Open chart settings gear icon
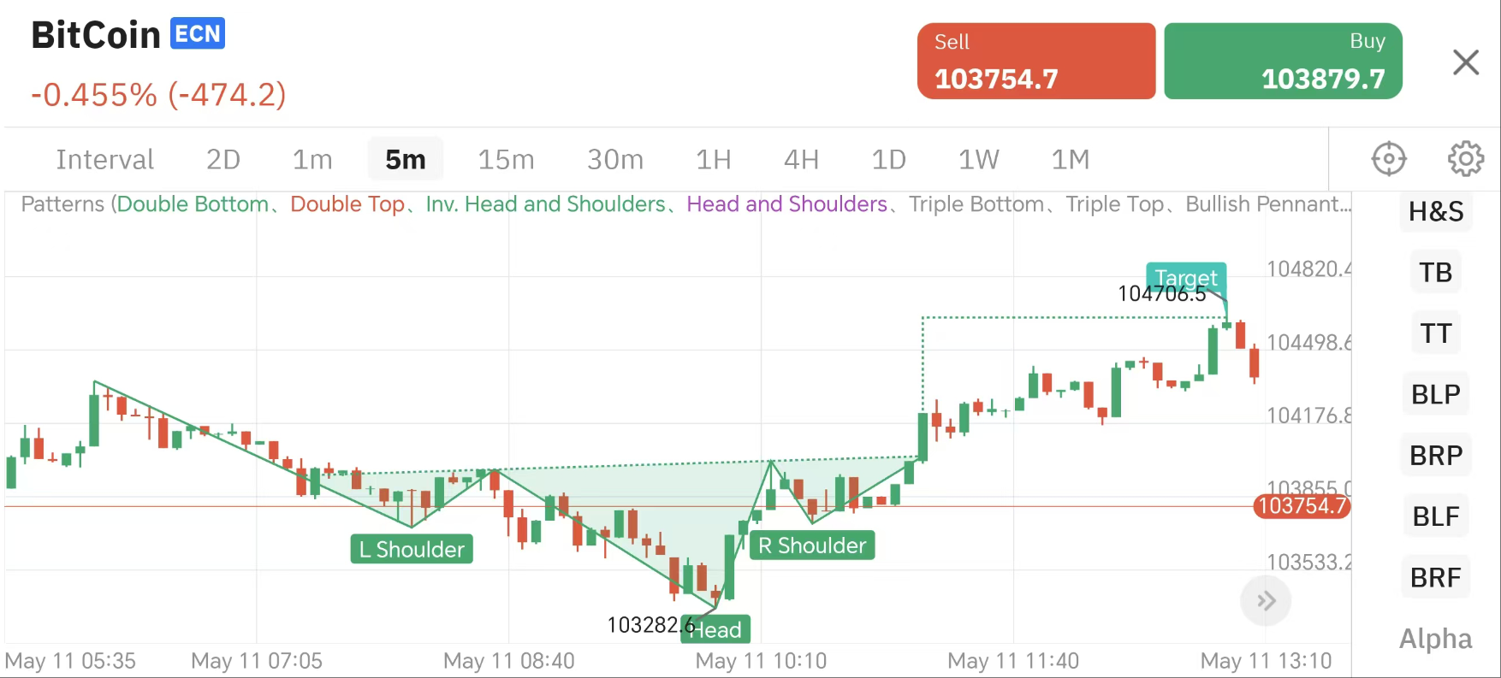1501x678 pixels. tap(1465, 159)
